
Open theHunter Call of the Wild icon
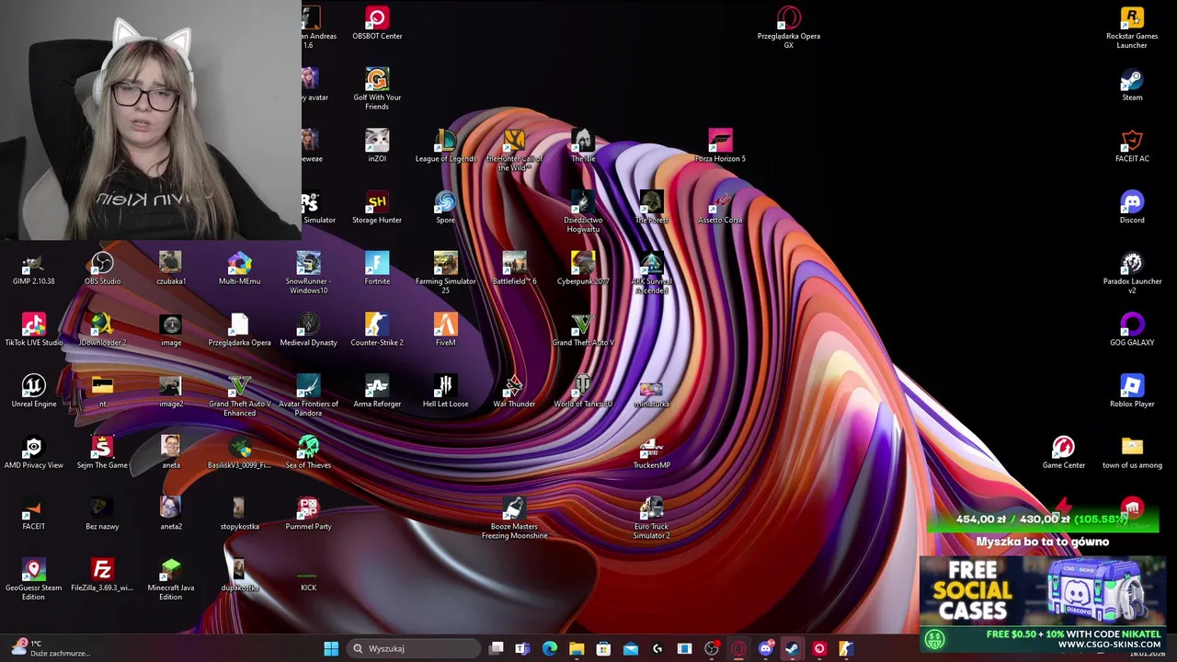pyautogui.click(x=514, y=151)
